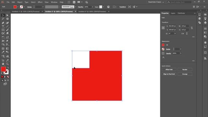208x117 pixels.
Task: Click the Arrange button
Action: tap(185, 74)
